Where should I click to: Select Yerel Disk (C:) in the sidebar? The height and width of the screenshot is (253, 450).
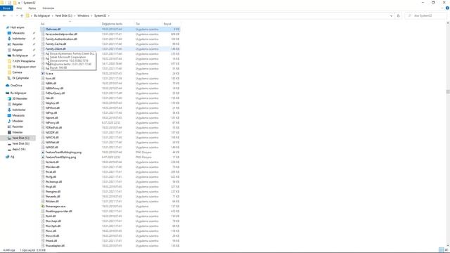[x=20, y=138]
